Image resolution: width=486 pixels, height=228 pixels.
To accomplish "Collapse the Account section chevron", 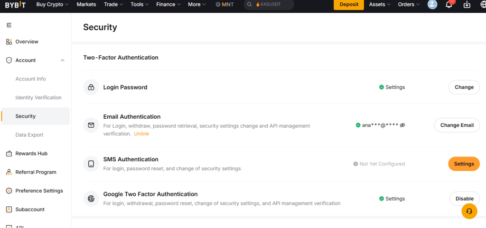I will [x=63, y=60].
